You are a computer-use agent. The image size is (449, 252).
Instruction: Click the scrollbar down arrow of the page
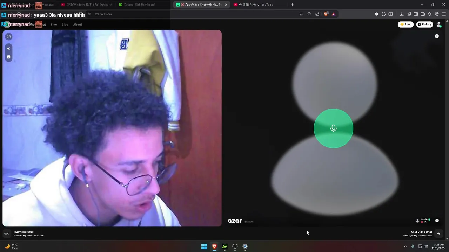pyautogui.click(x=447, y=238)
